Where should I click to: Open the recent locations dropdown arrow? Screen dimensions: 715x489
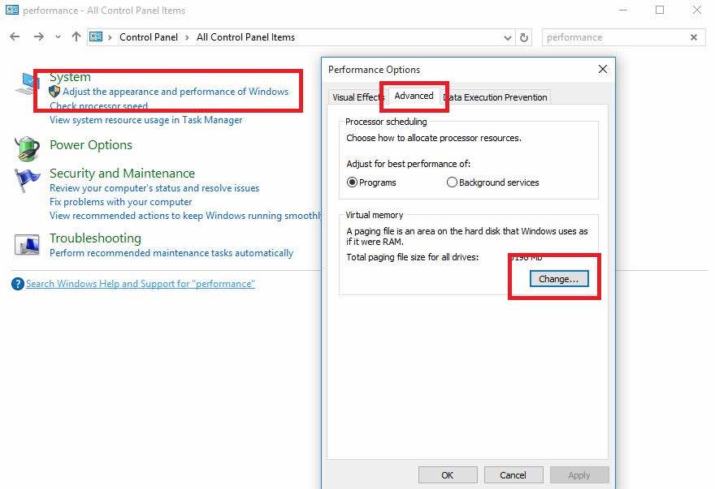click(x=58, y=37)
